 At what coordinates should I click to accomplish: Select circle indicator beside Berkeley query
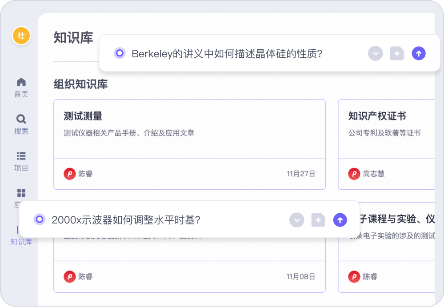(x=120, y=53)
